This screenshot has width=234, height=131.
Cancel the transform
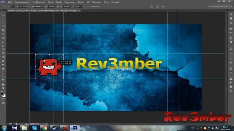[158, 7]
